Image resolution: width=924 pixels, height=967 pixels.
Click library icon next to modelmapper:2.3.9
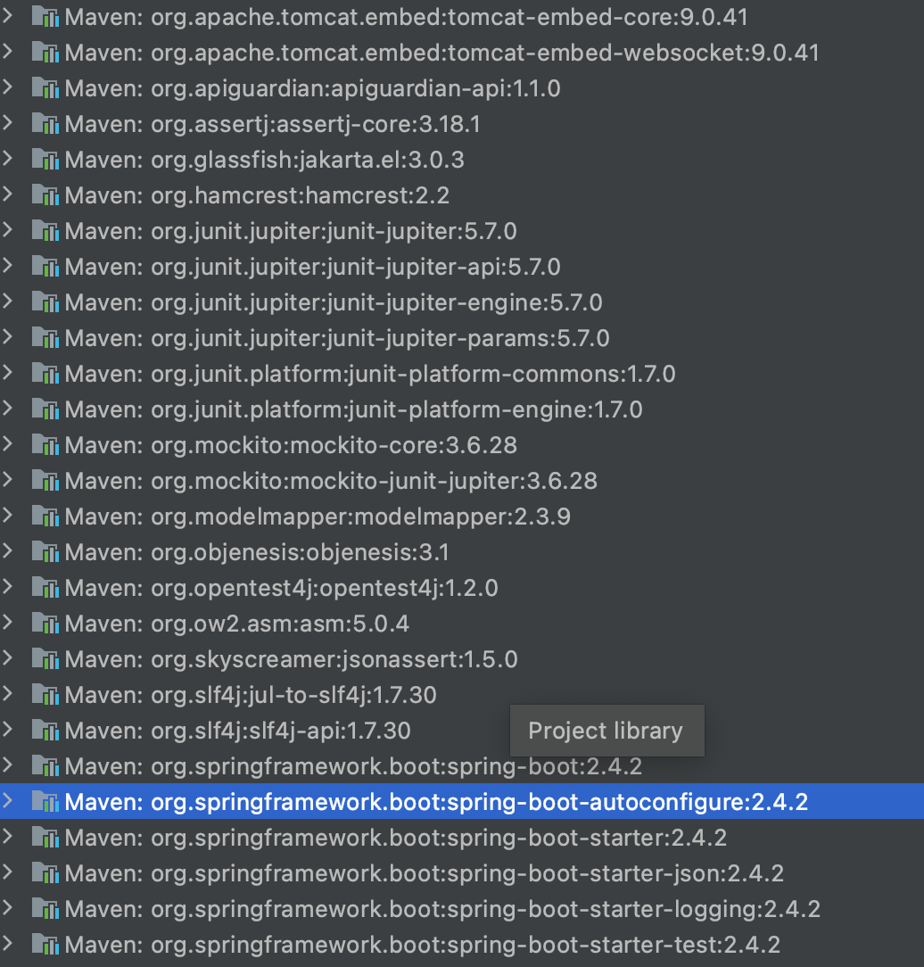pos(45,517)
